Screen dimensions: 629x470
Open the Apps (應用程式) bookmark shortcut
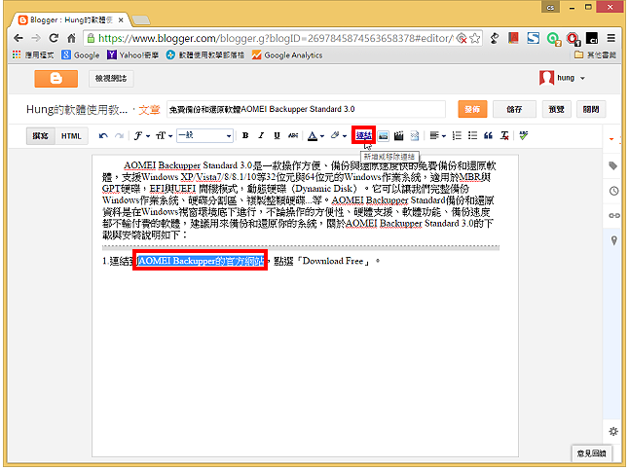click(33, 54)
